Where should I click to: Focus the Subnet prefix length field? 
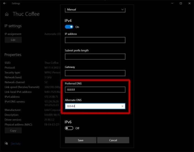(95, 56)
